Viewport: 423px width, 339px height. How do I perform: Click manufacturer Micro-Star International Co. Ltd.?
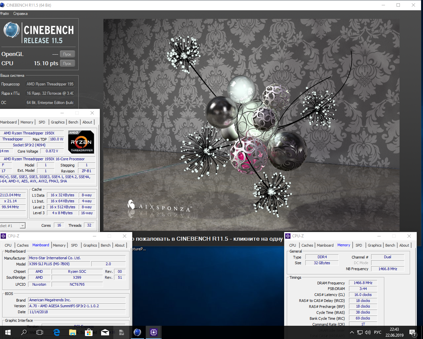click(77, 258)
